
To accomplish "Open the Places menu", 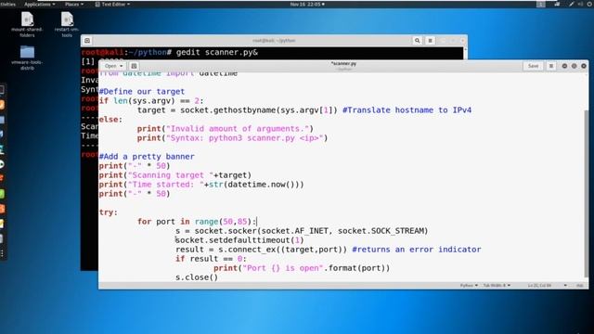I will (74, 4).
